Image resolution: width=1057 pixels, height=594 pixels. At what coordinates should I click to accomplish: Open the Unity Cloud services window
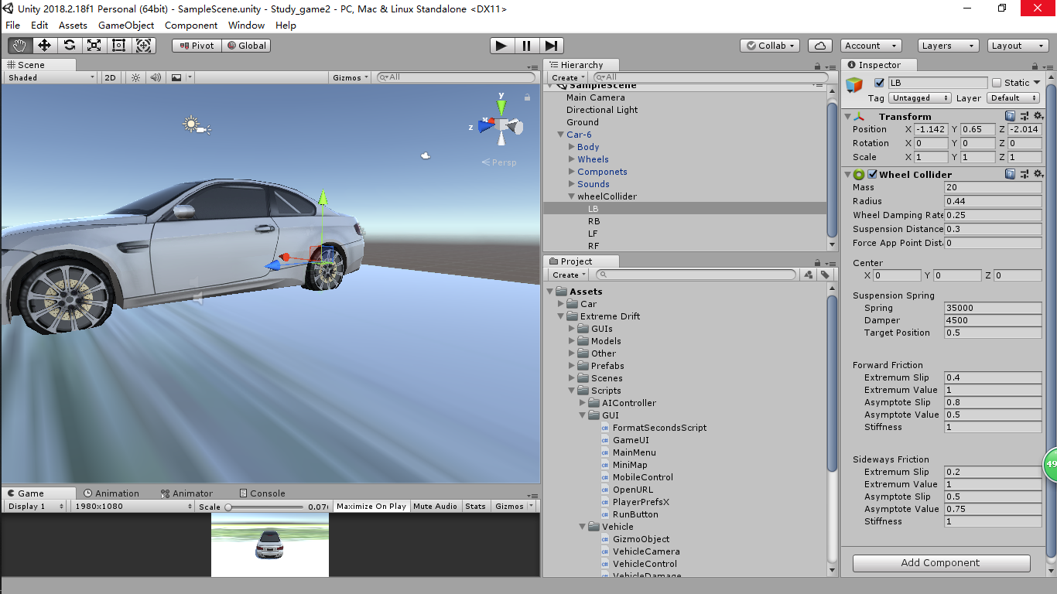[x=819, y=45]
